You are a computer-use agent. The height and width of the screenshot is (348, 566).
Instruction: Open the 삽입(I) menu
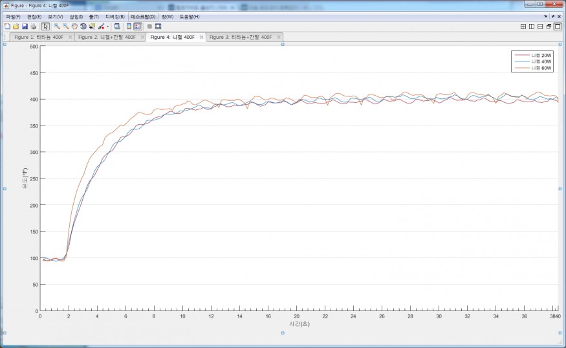click(x=76, y=17)
